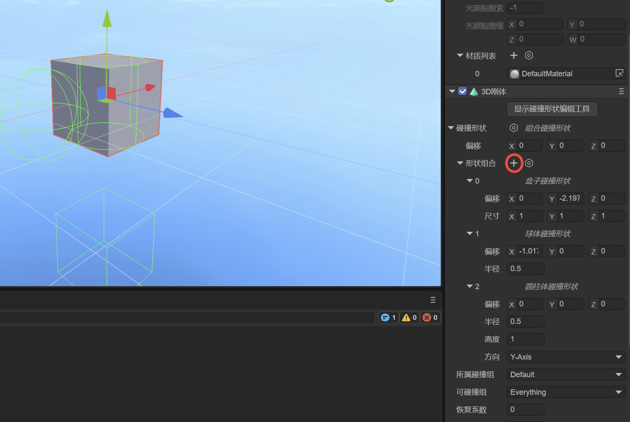Click the 恢复系数 input field
The width and height of the screenshot is (630, 422).
[x=525, y=409]
